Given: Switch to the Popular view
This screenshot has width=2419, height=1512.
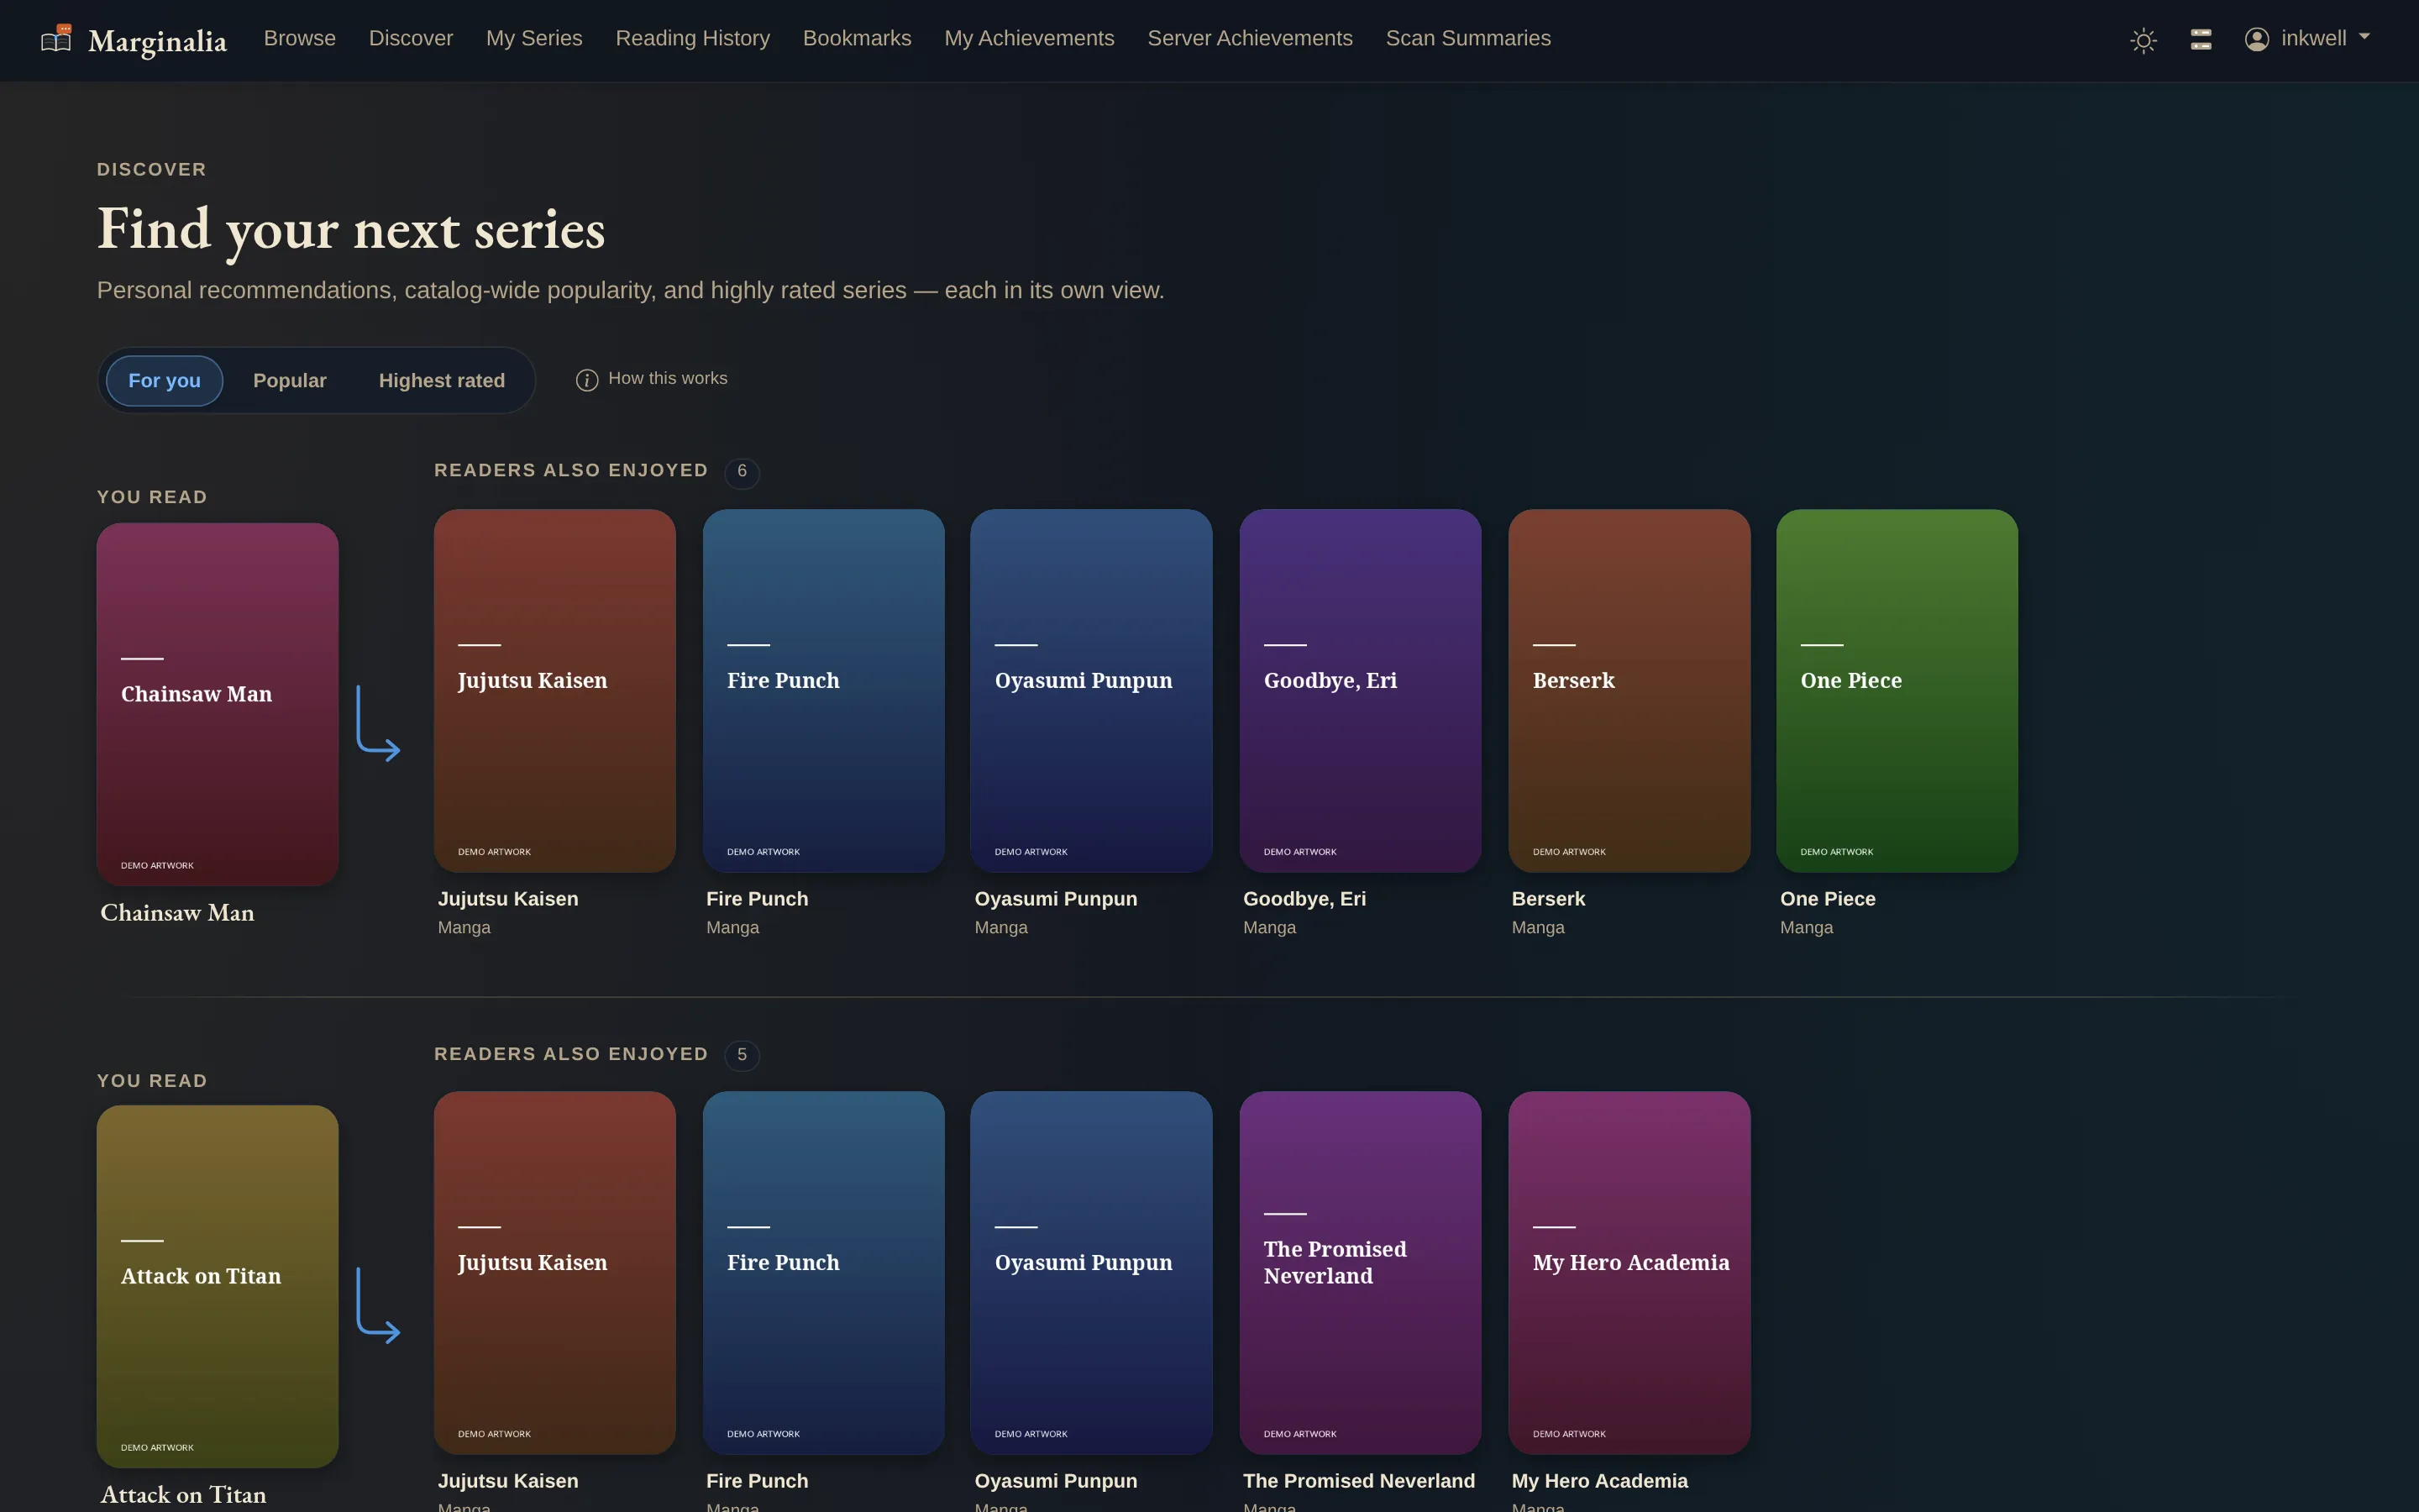Looking at the screenshot, I should coord(290,380).
